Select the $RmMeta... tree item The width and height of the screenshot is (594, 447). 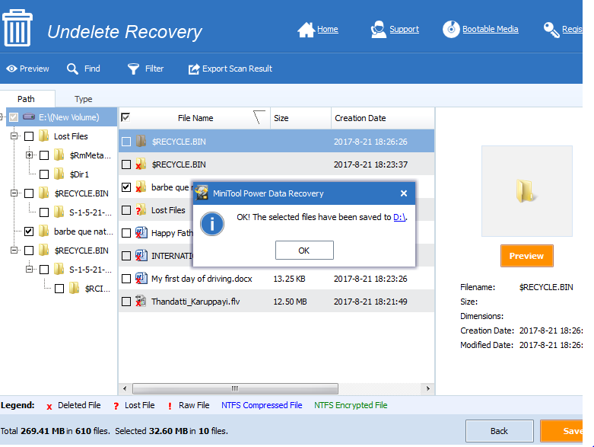point(91,155)
